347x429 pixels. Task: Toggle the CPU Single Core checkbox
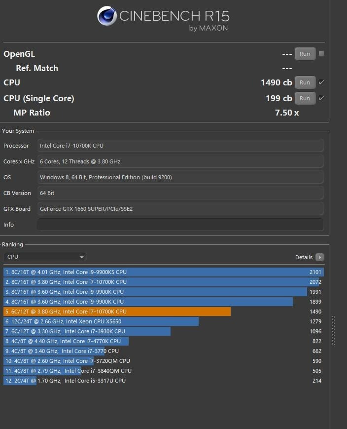321,98
